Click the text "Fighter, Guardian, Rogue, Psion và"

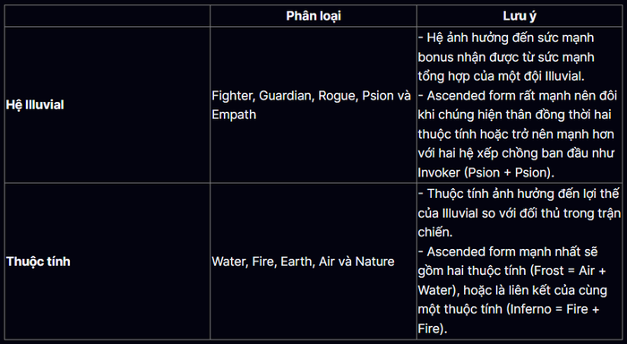311,96
